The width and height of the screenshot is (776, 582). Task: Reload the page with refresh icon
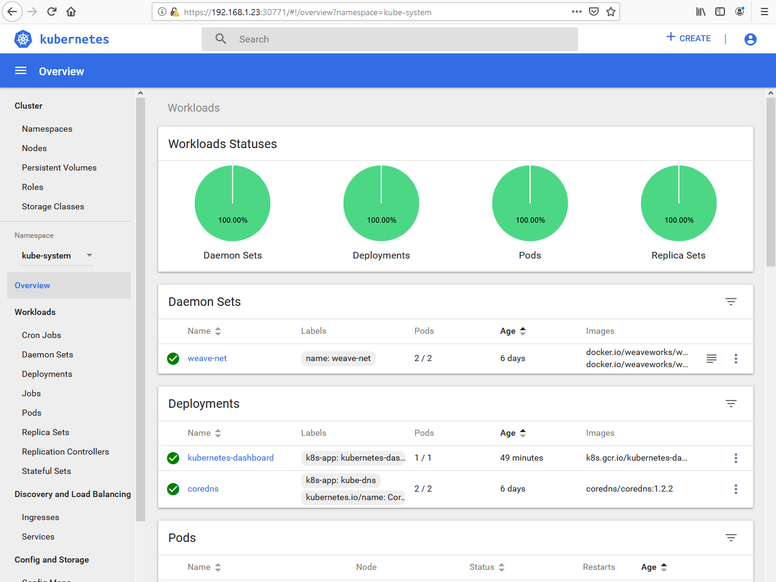52,12
